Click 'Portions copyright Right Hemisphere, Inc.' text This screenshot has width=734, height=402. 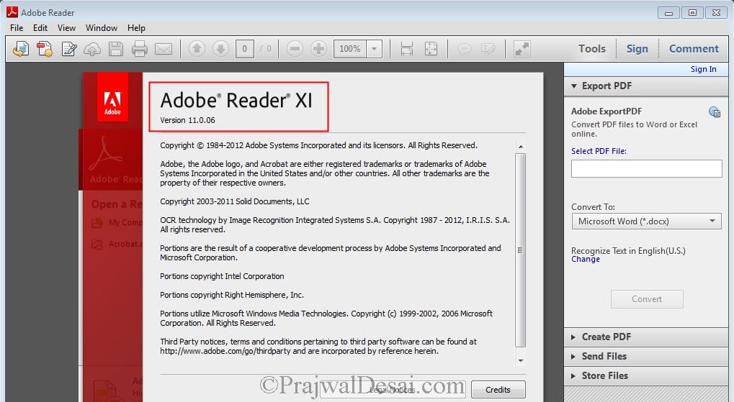coord(232,295)
